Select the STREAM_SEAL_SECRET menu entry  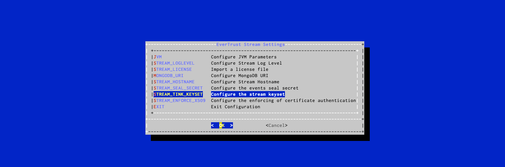(x=178, y=88)
